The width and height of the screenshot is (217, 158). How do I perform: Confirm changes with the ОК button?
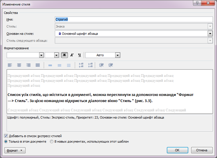coord(178,150)
